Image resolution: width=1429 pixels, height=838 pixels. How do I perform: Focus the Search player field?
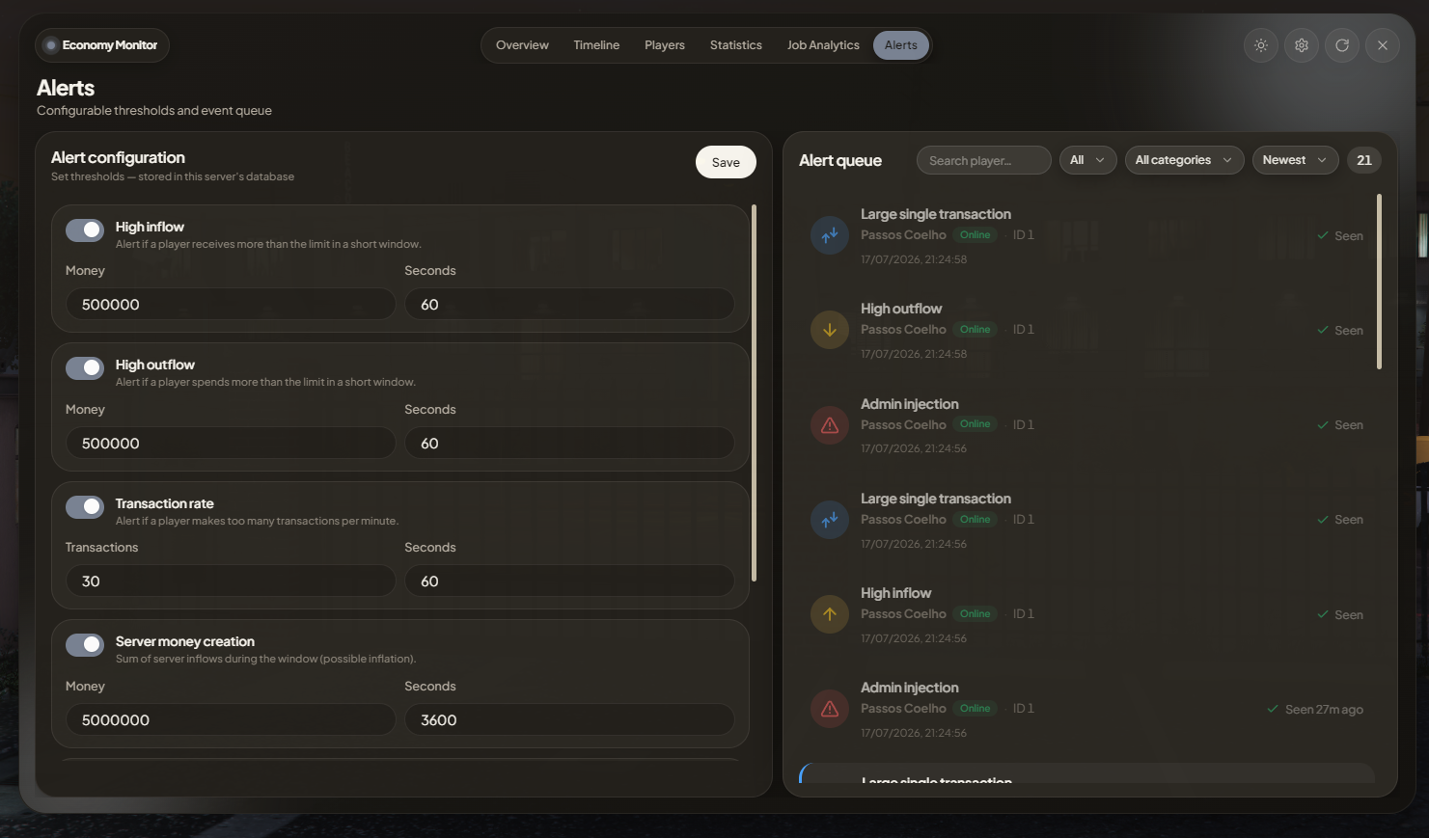(983, 160)
